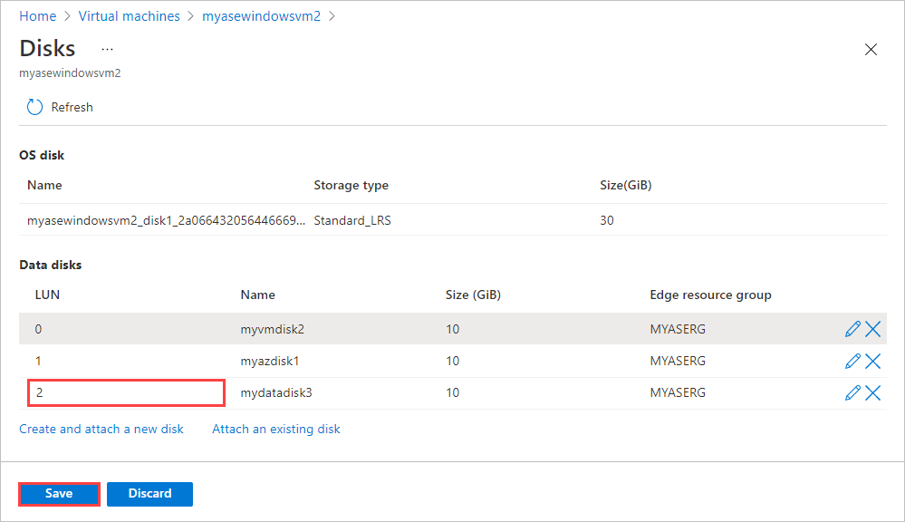905x522 pixels.
Task: Click LUN 0 cell in data disks
Action: click(38, 329)
